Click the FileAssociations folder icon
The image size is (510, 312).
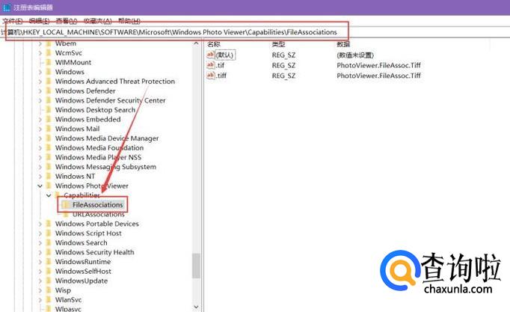(x=66, y=205)
